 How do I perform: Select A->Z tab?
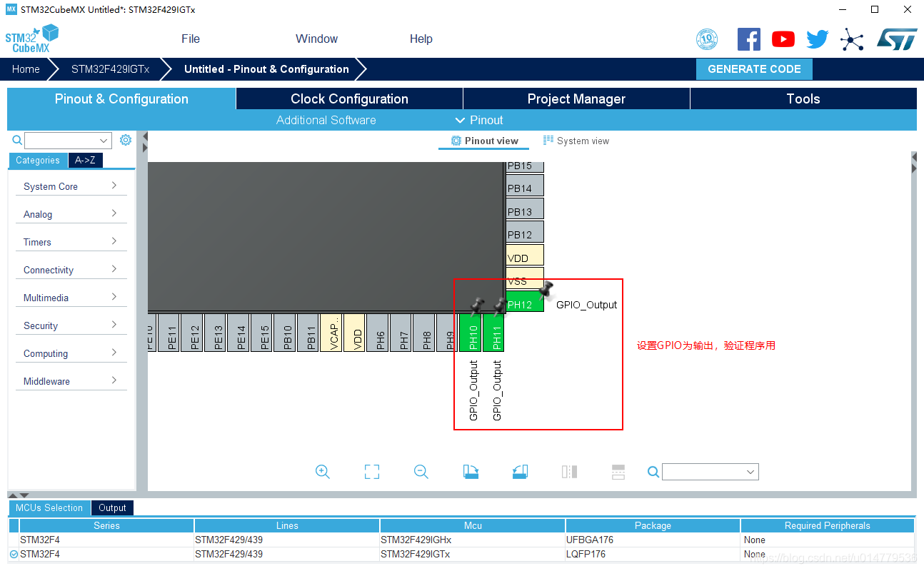click(x=86, y=161)
